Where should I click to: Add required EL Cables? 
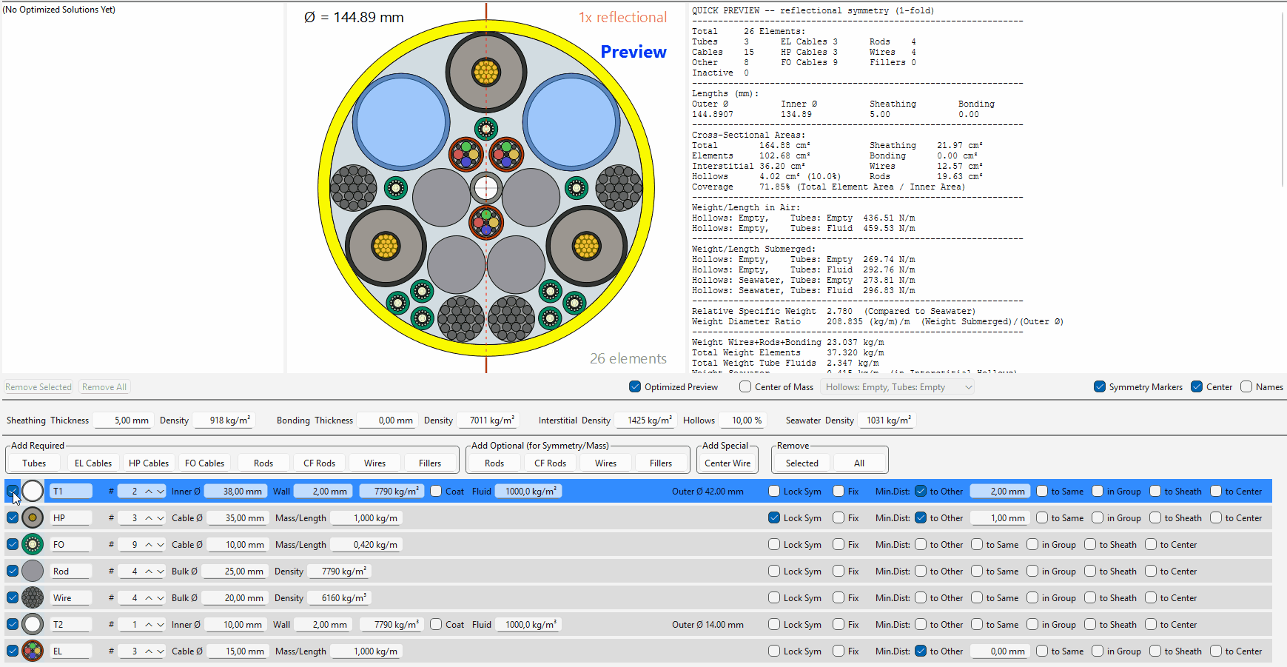[x=93, y=463]
